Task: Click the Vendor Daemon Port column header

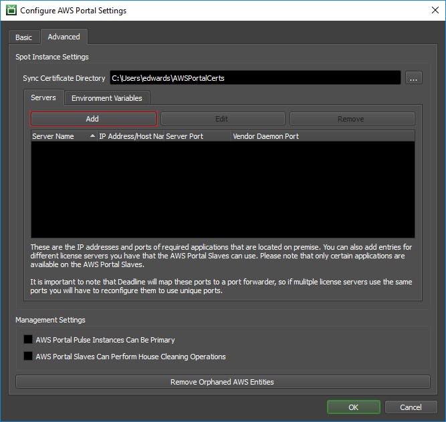Action: tap(323, 136)
